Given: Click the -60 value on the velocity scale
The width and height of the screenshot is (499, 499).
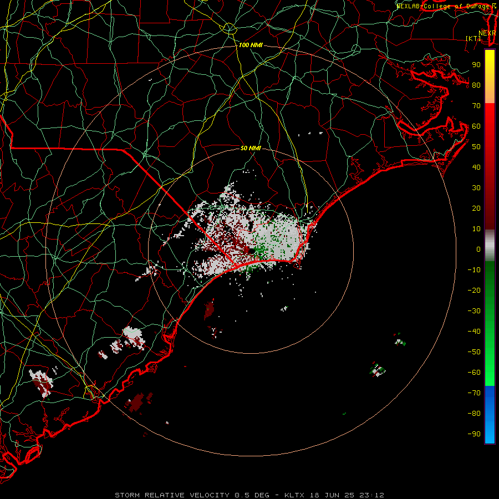Looking at the screenshot, I should click(x=474, y=373).
